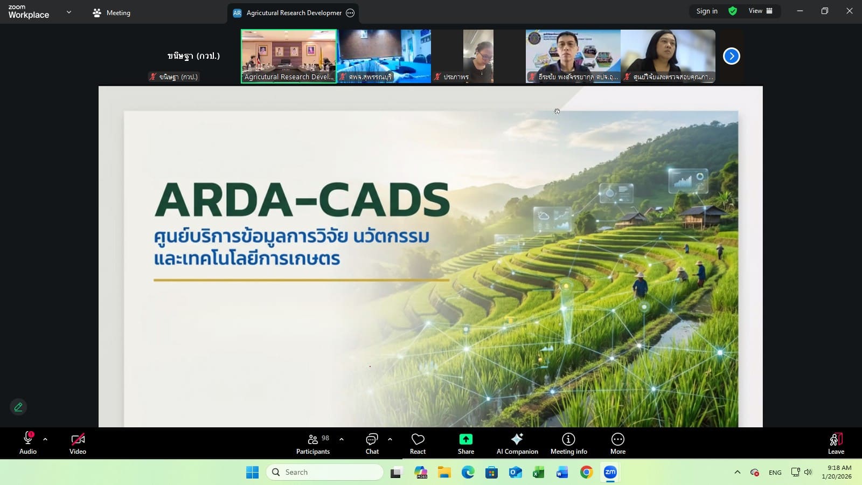Launch AI Companion

[517, 444]
